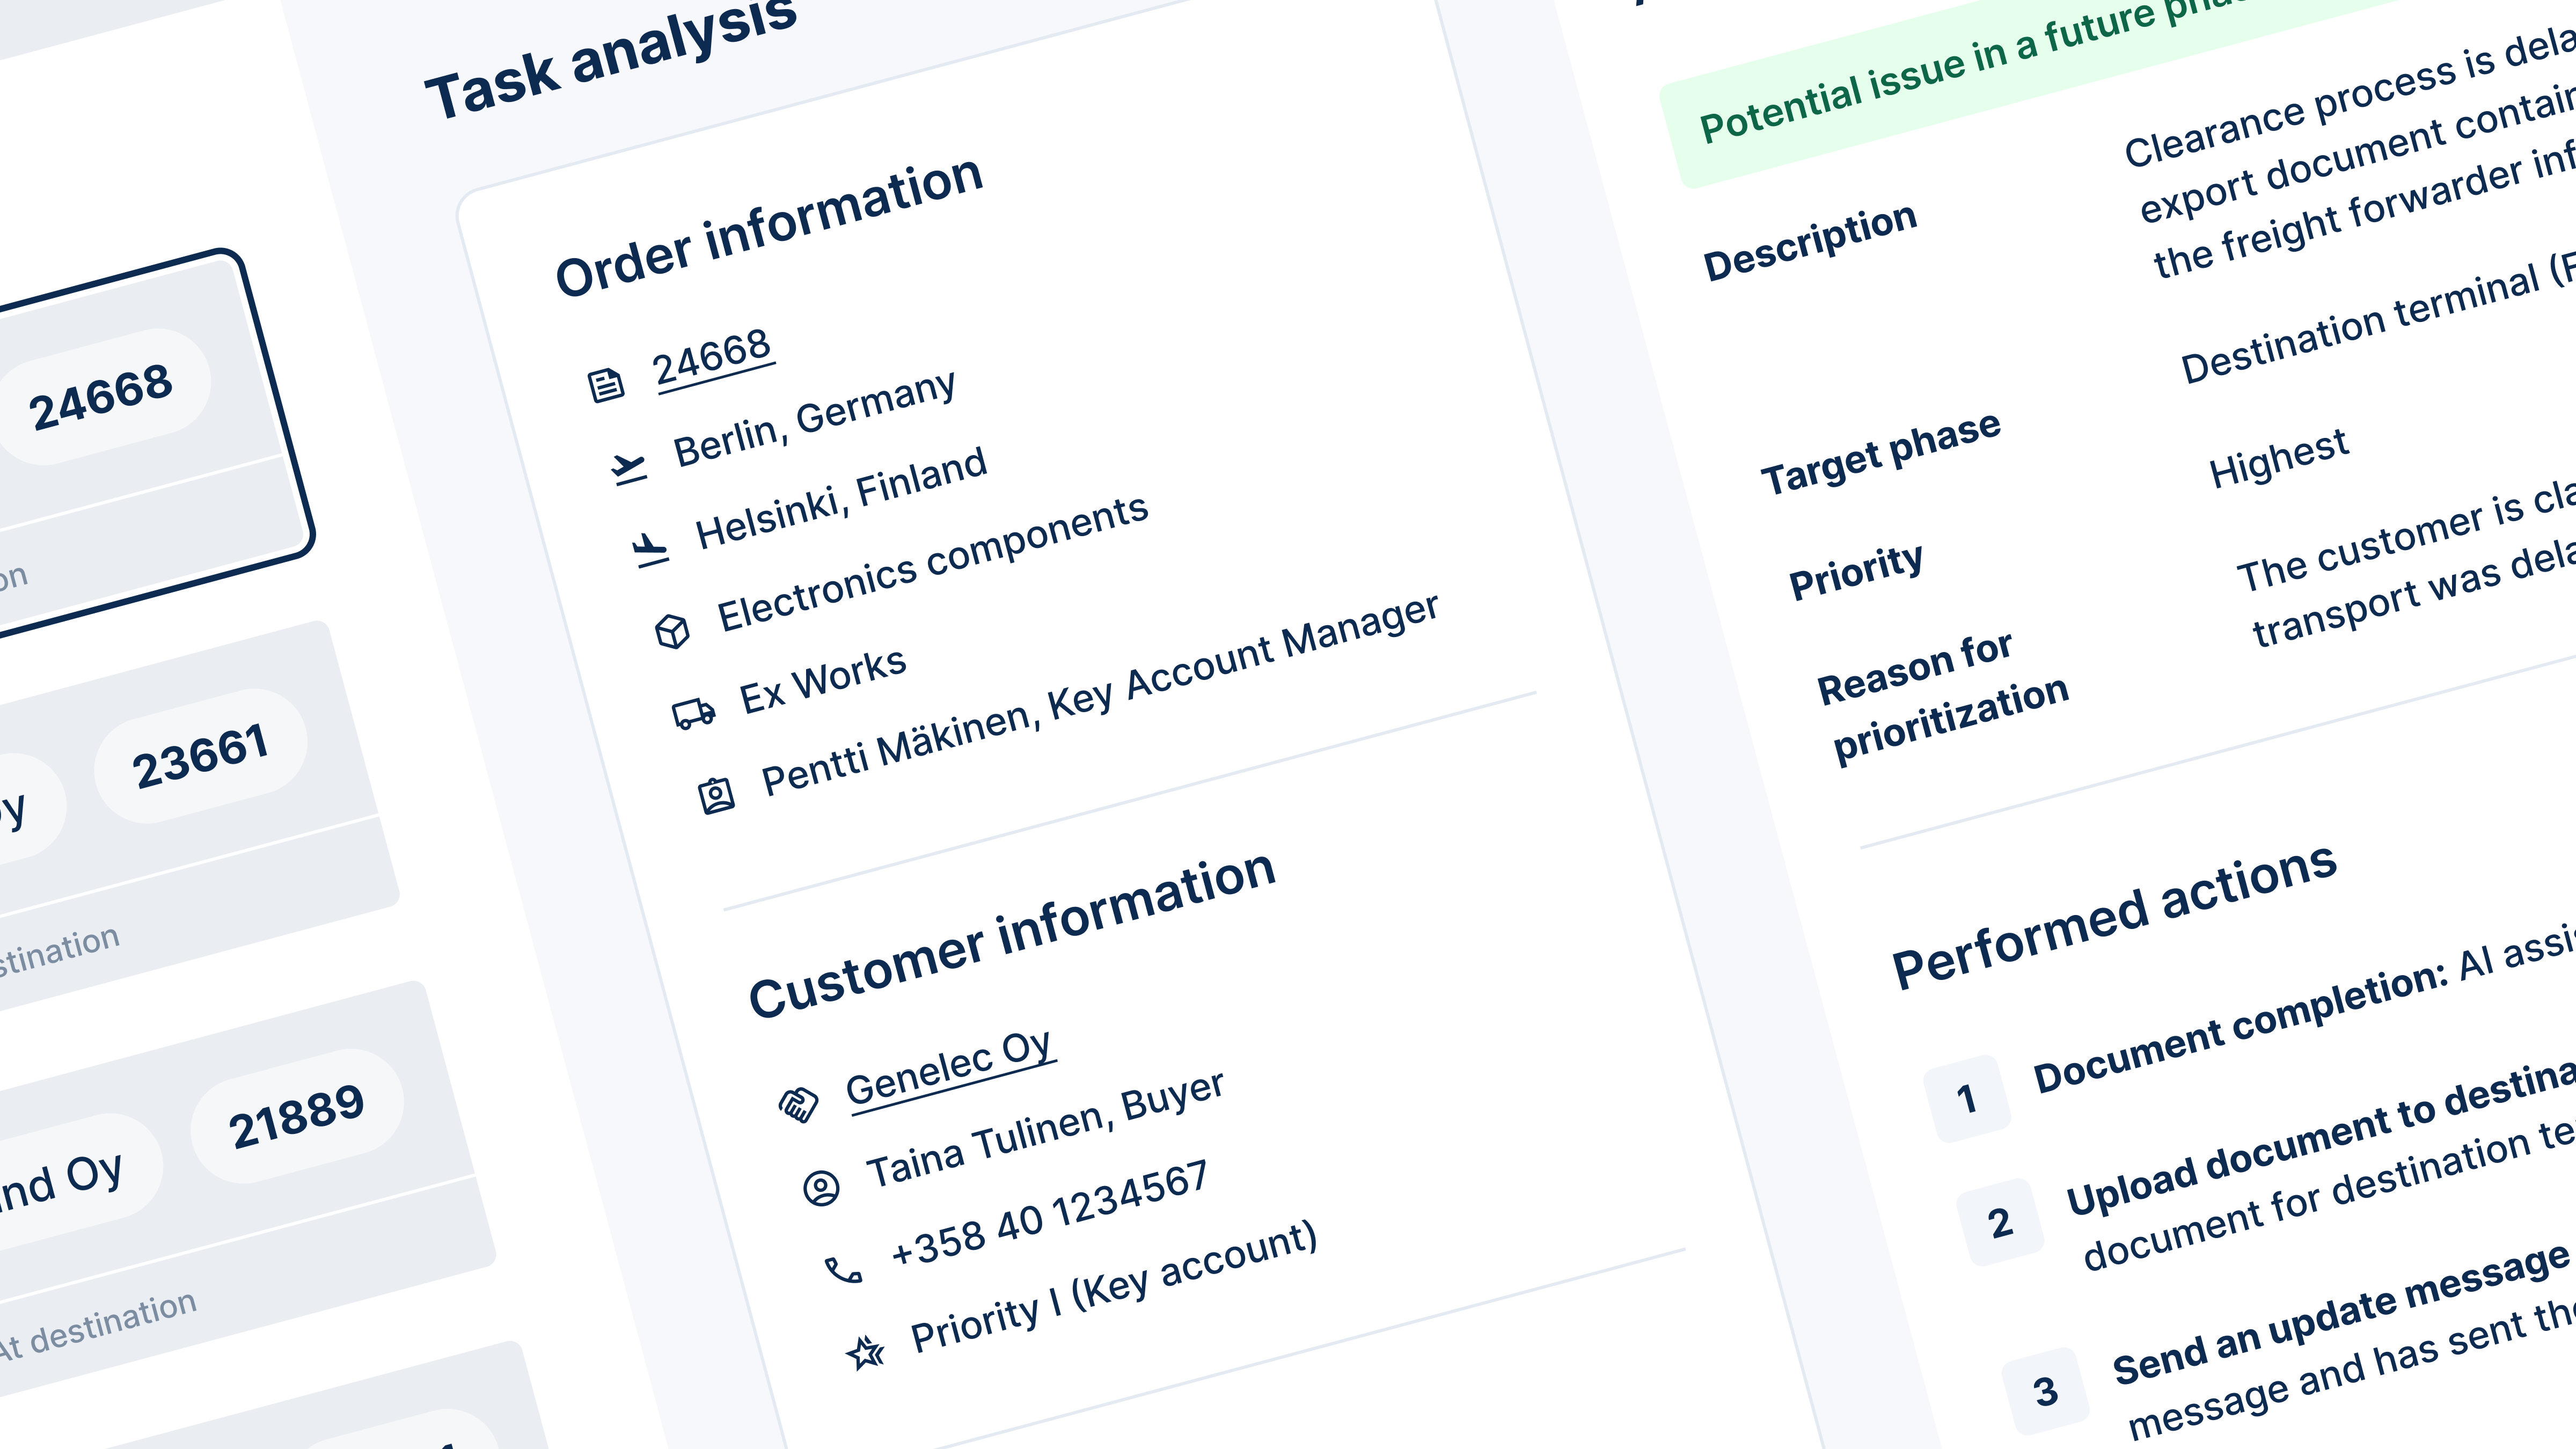Select the order chip 21889
The image size is (2576, 1449).
297,1117
